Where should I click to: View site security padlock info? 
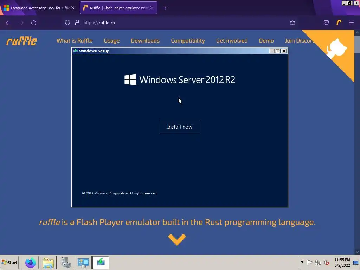(77, 22)
